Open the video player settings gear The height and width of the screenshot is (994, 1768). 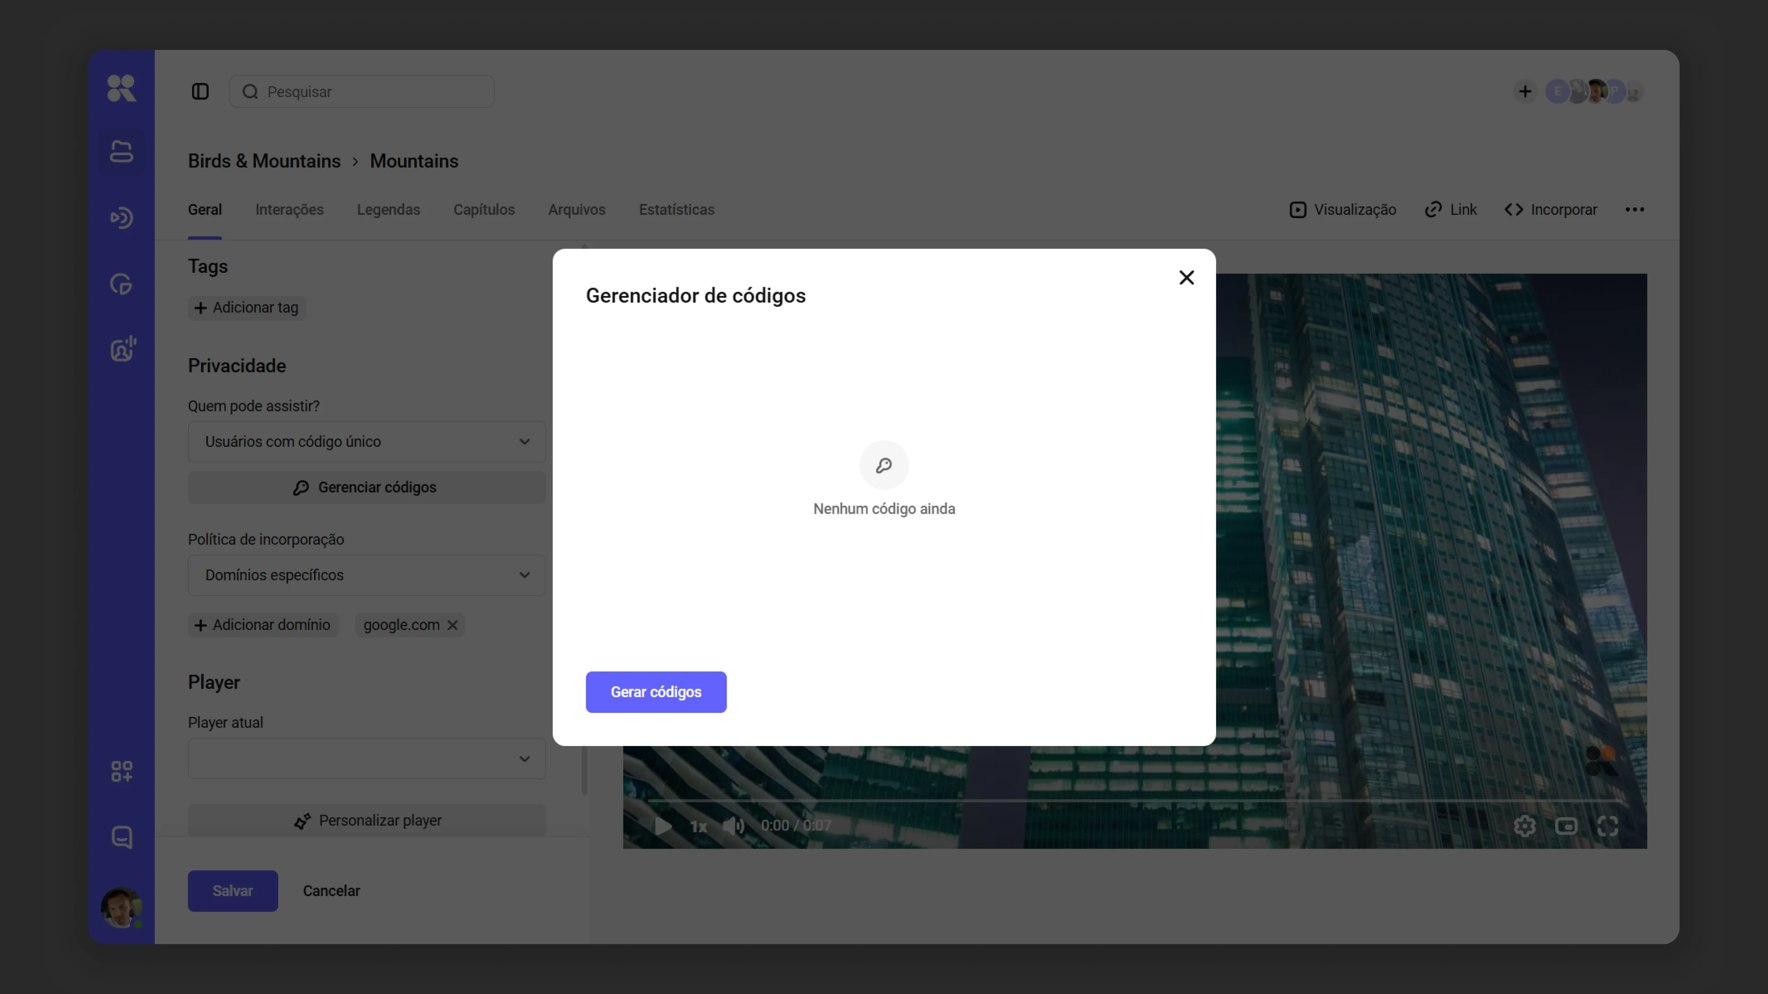(1524, 826)
